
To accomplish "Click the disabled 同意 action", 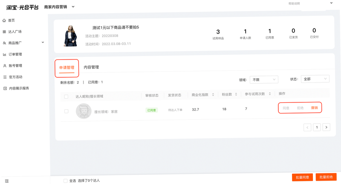I will (x=286, y=108).
